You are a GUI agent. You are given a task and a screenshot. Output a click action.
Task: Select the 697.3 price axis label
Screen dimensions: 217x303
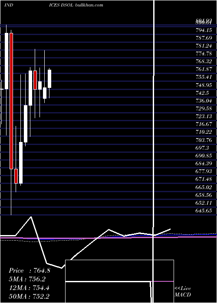coord(202,148)
